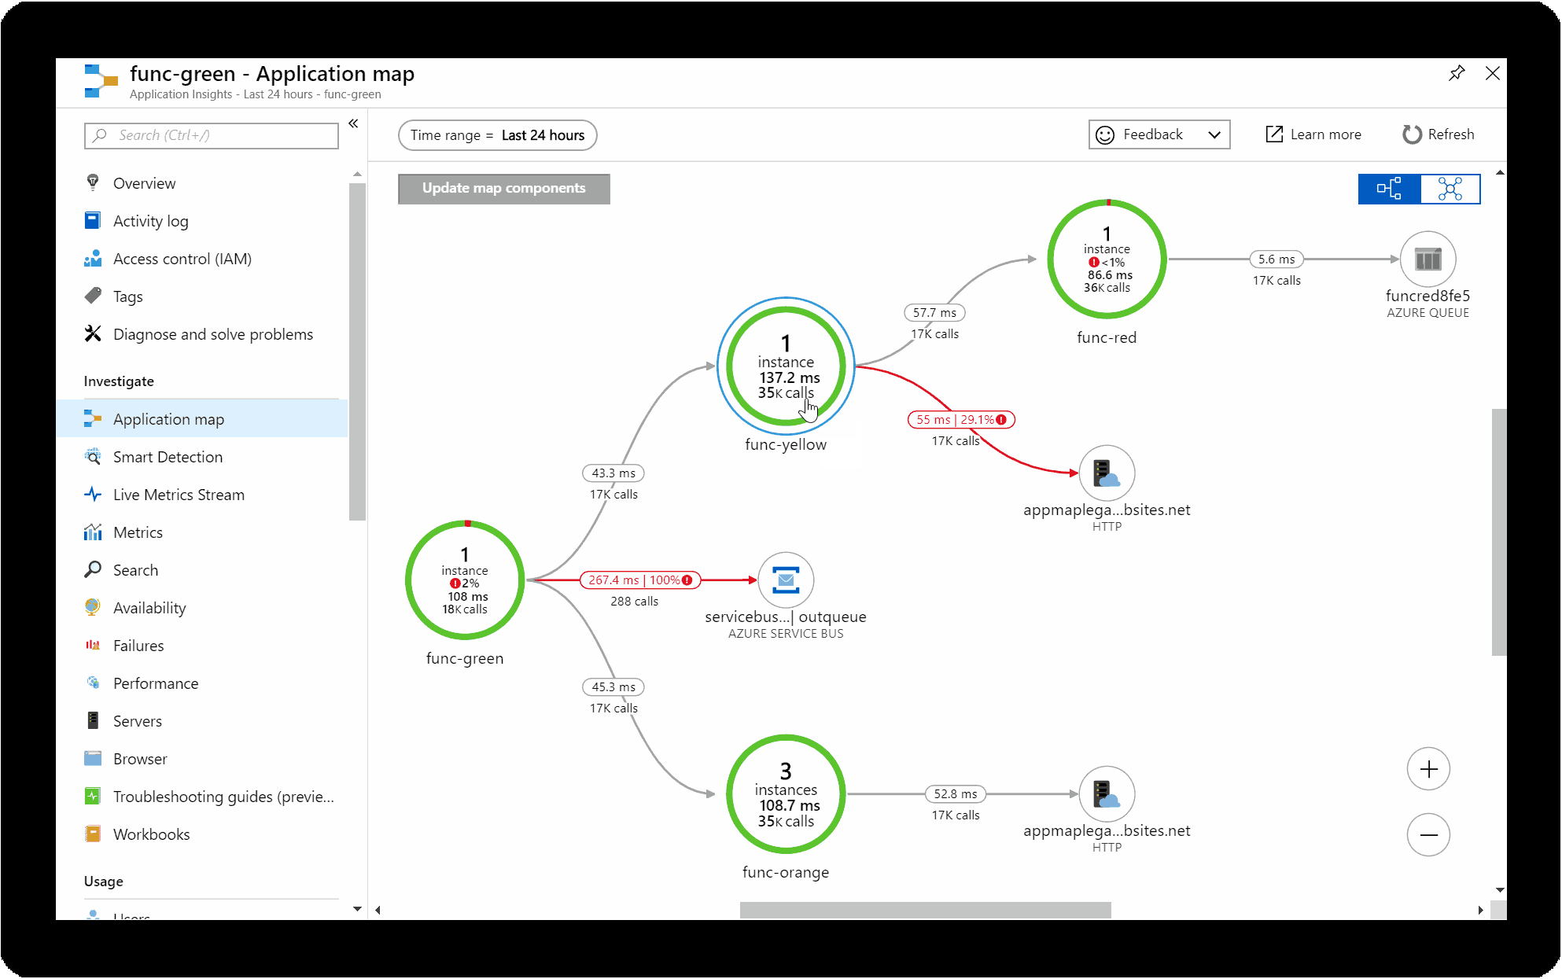1562x979 pixels.
Task: Click the map scroll left arrow
Action: (x=378, y=910)
